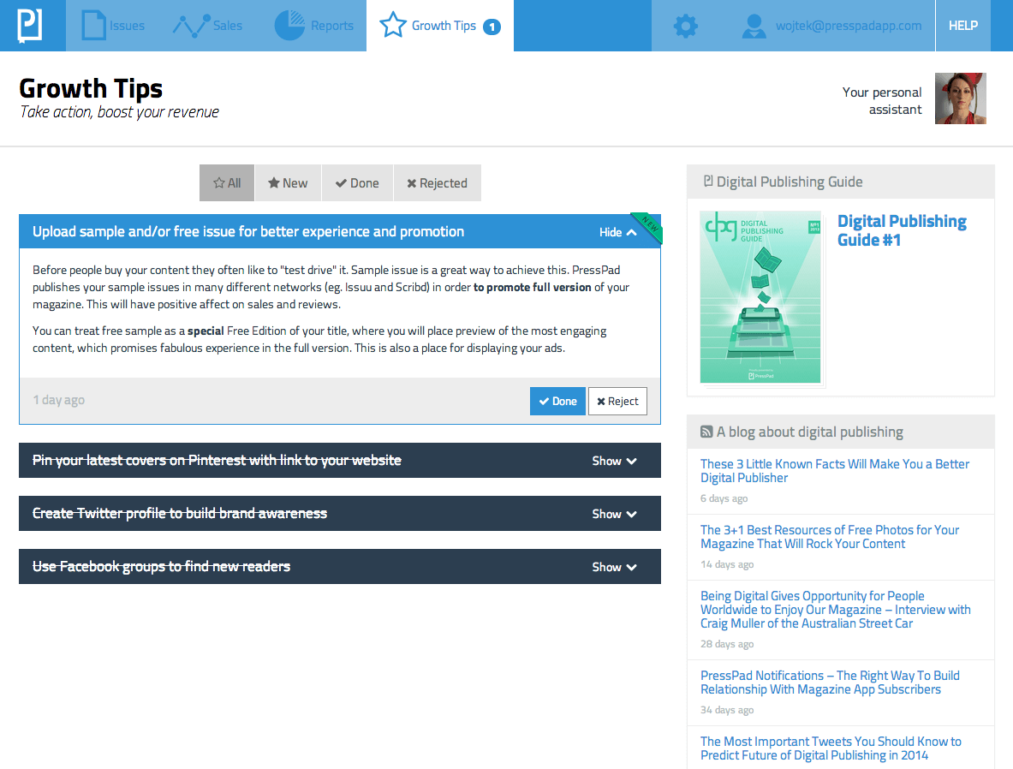Open Digital Publishing Guide cover thumbnail
The image size is (1013, 769).
click(x=760, y=297)
